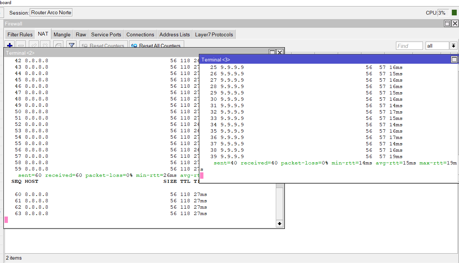Open the Address Lists tab
Screen dimensions: 459x263
175,34
